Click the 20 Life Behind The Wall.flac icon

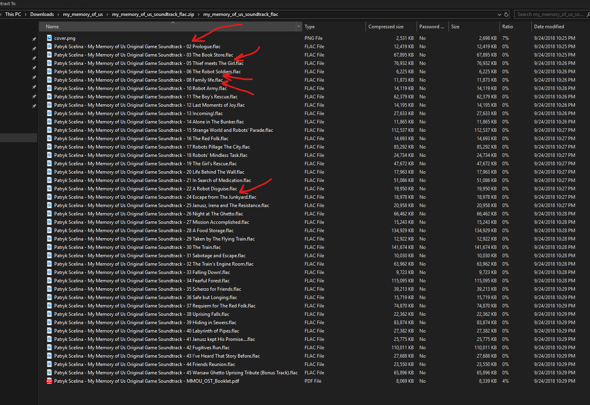point(49,172)
